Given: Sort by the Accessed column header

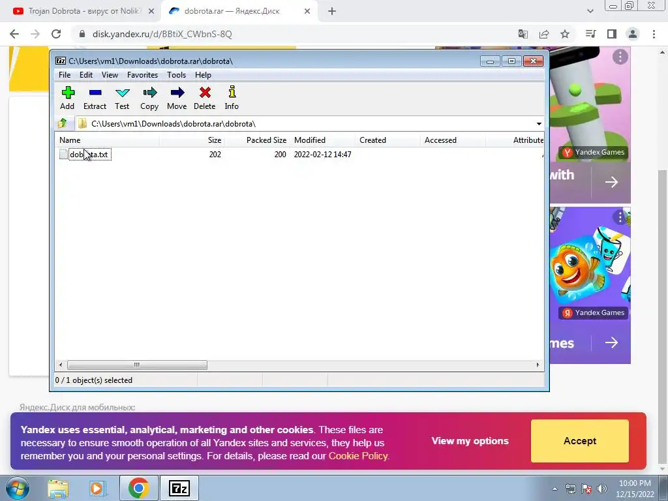Looking at the screenshot, I should click(453, 140).
